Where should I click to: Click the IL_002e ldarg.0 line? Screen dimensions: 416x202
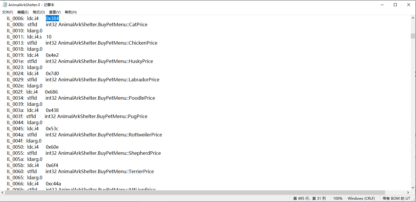click(x=25, y=86)
